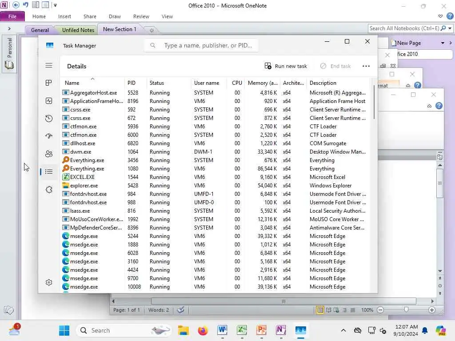Click the zoom slider handle in Word status bar

click(406, 309)
